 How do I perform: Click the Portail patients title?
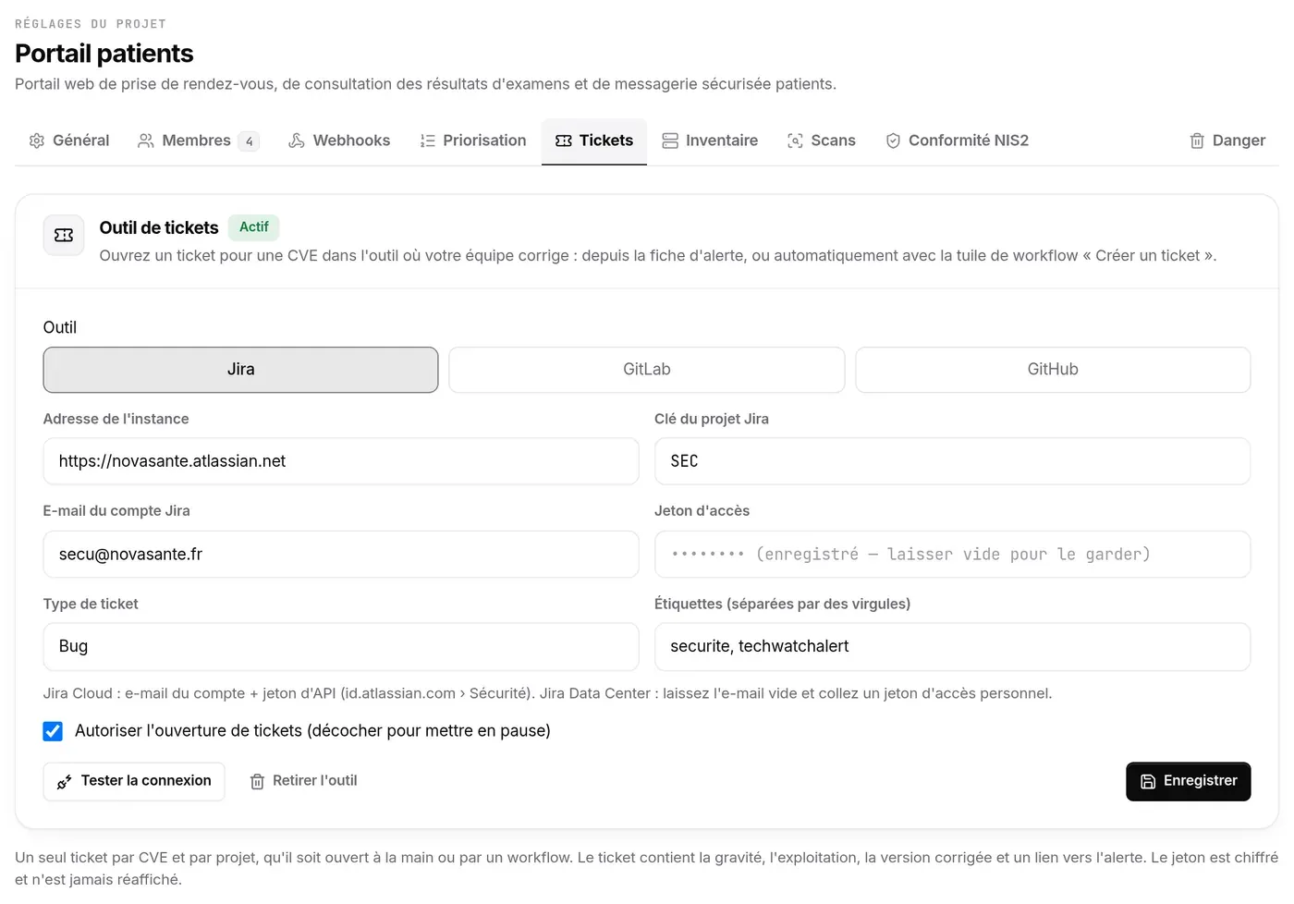click(x=104, y=54)
